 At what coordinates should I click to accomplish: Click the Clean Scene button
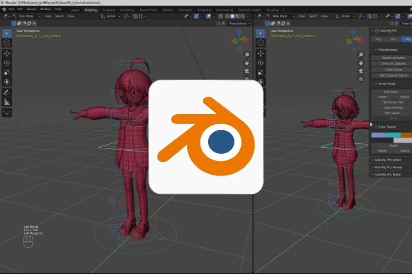[391, 70]
